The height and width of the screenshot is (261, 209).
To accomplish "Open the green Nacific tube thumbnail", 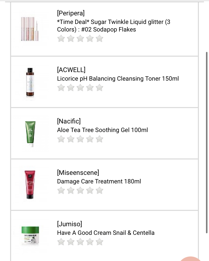I will coord(30,134).
